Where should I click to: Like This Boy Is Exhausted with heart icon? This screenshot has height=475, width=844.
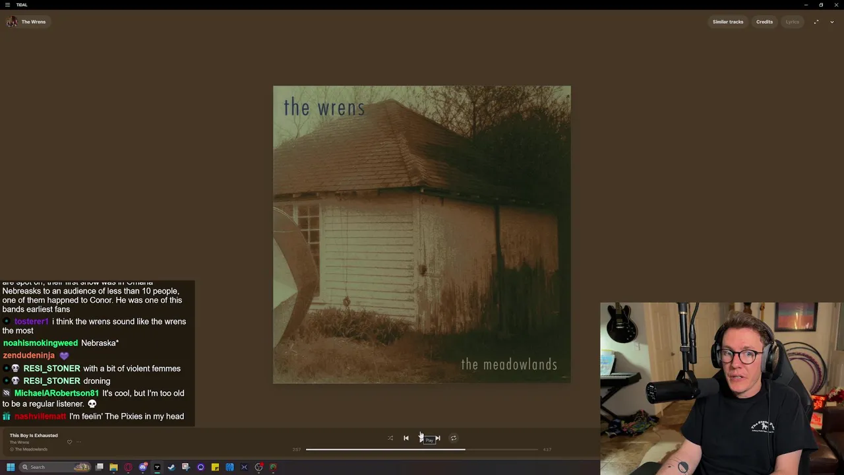[x=69, y=442]
